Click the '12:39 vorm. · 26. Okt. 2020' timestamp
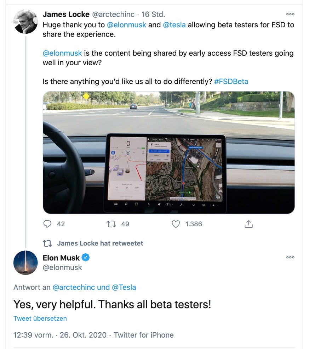This screenshot has width=309, height=349. pos(60,335)
